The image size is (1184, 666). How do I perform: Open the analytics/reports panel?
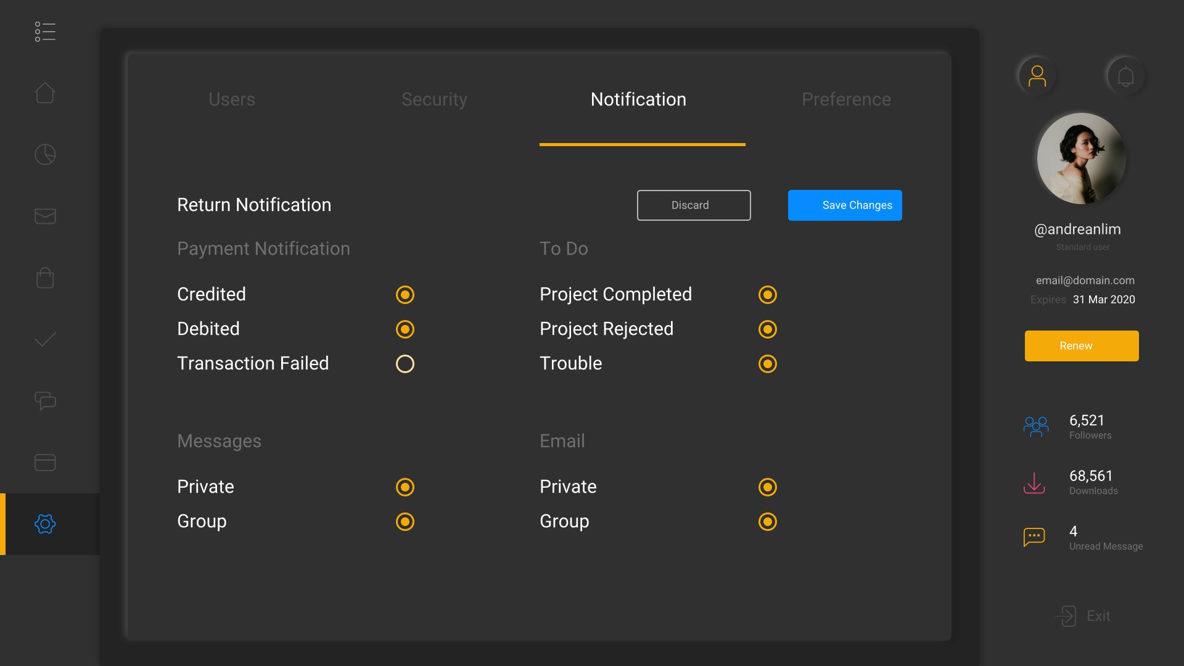[45, 155]
